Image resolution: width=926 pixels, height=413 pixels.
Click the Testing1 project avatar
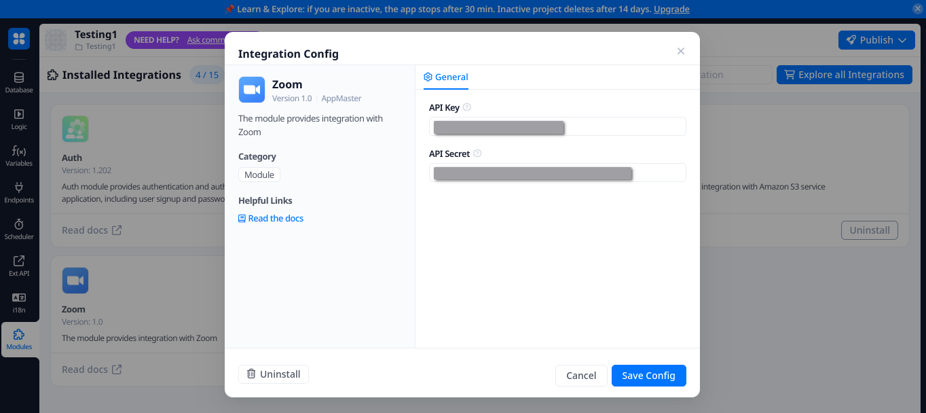click(56, 40)
